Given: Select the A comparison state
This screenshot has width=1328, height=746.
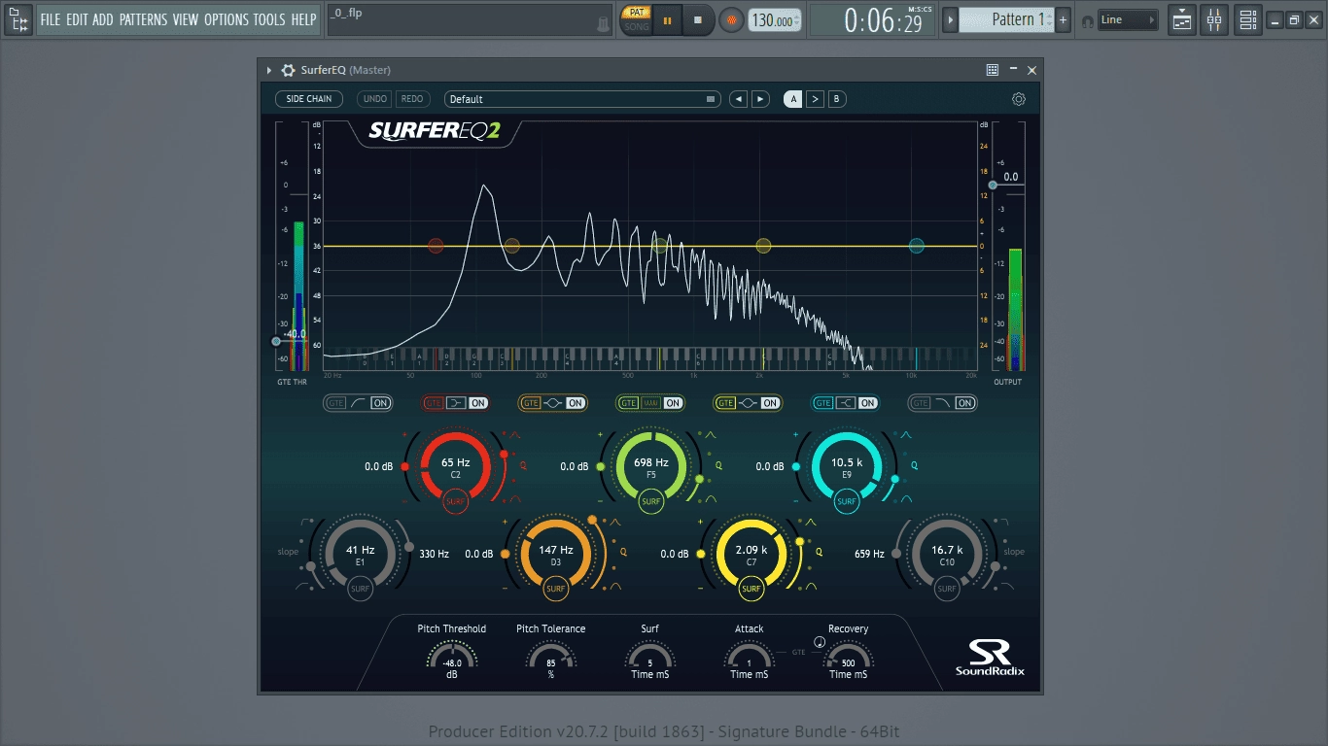Looking at the screenshot, I should coord(793,99).
